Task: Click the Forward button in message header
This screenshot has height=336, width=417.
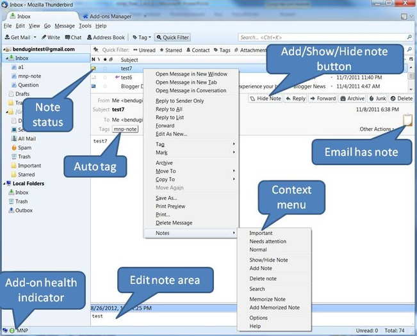Action: (323, 99)
